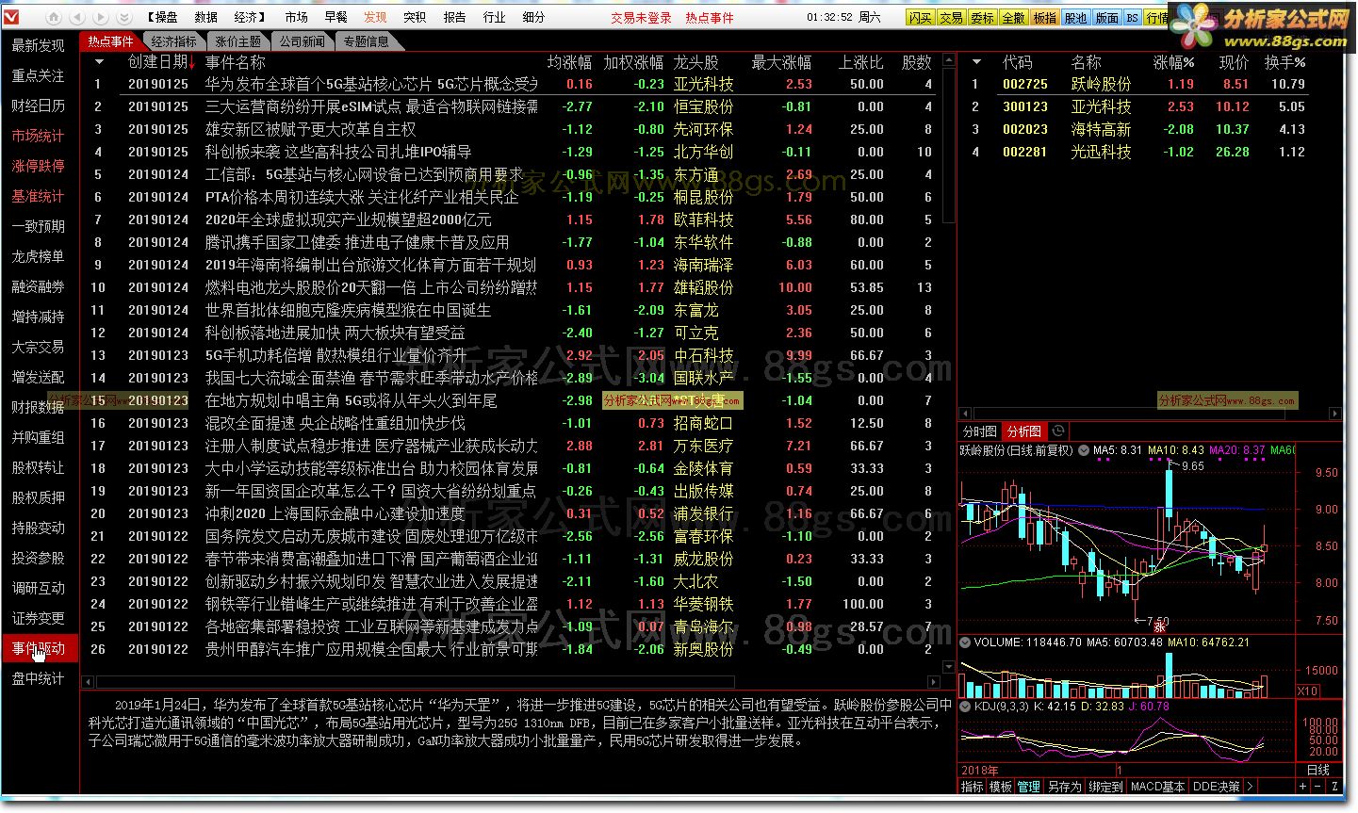The width and height of the screenshot is (1358, 813).
Task: Click the 指标 tab below the chart
Action: pos(972,787)
